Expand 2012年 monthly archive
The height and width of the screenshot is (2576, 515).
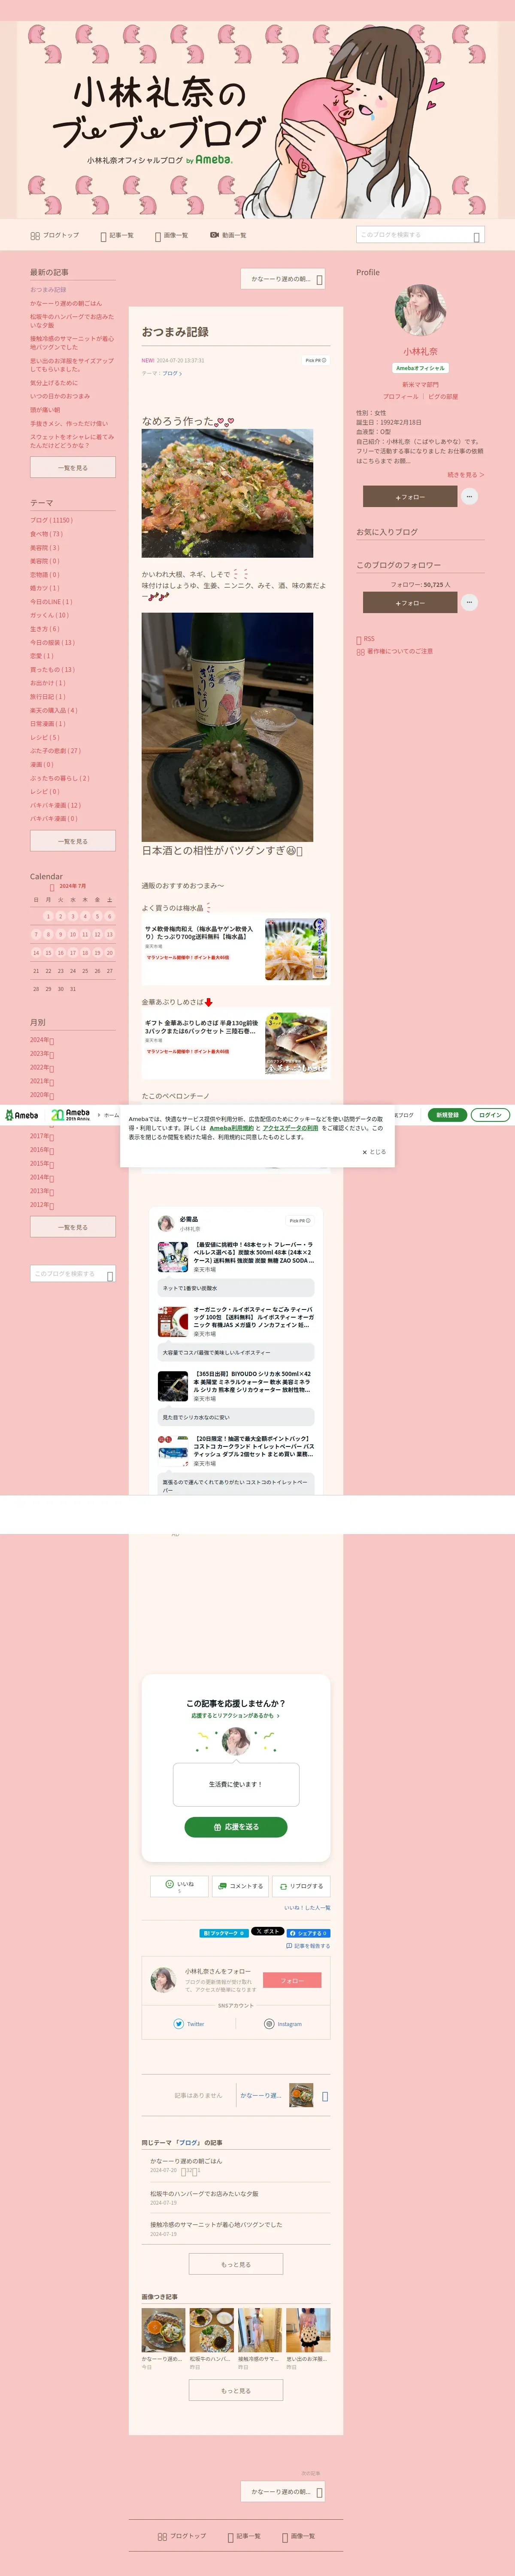click(42, 1205)
